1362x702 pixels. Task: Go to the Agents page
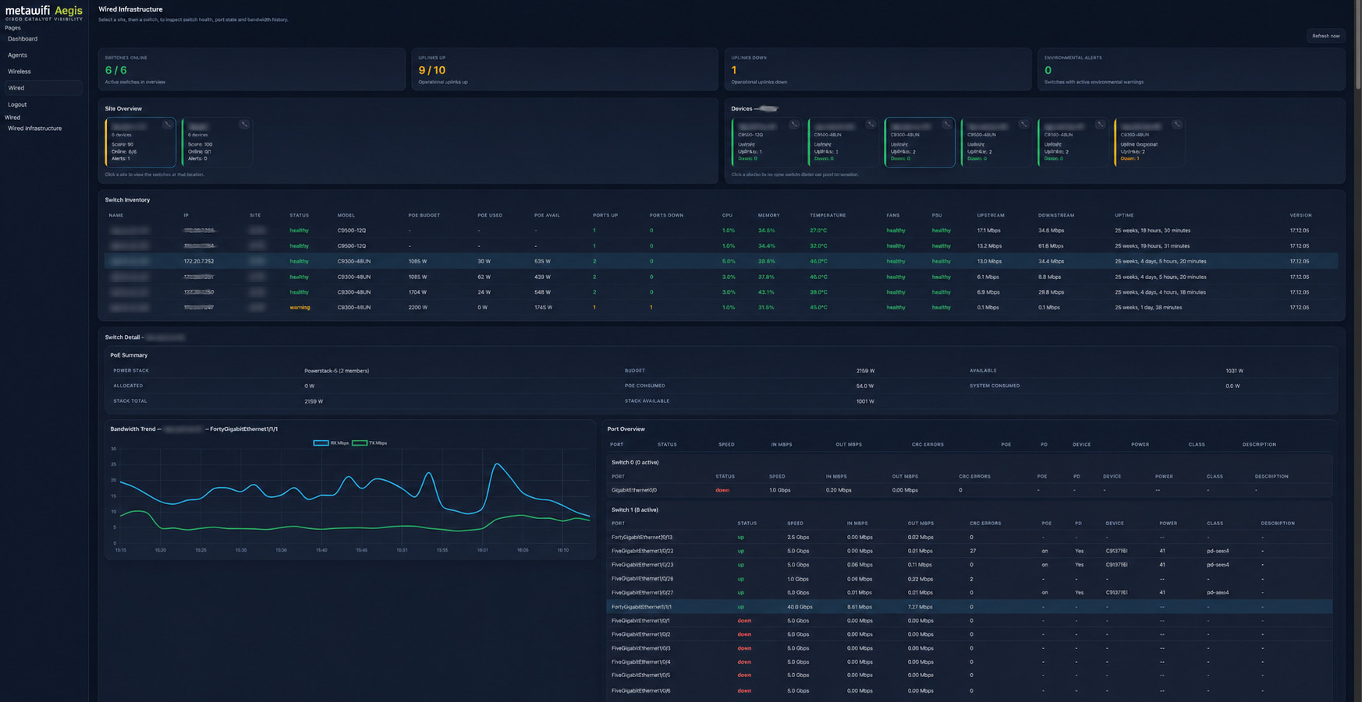(x=17, y=55)
